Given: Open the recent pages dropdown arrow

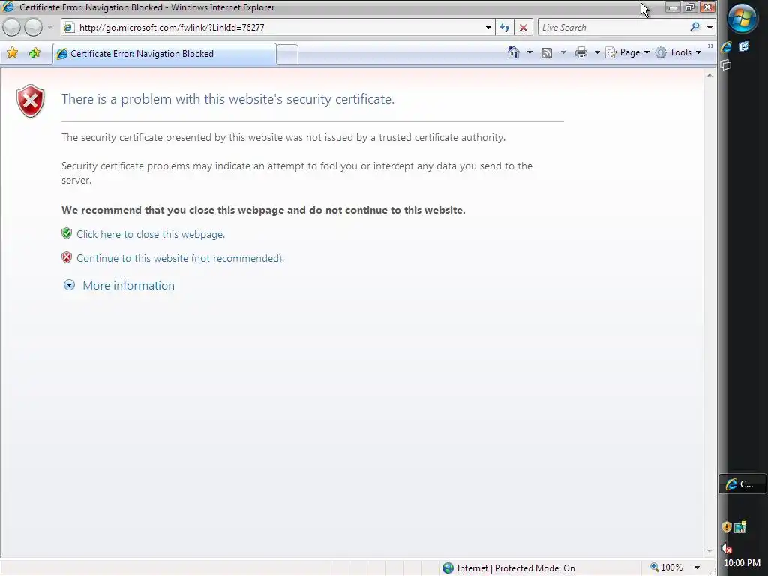Looking at the screenshot, I should pos(49,28).
